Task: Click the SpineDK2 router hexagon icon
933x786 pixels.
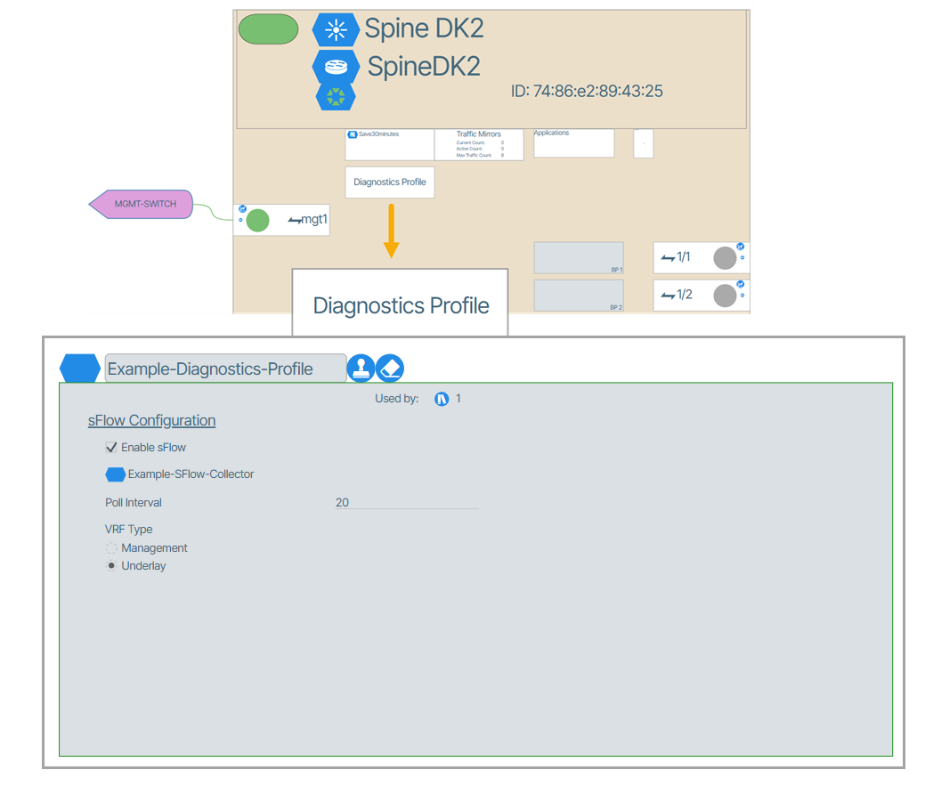Action: tap(335, 67)
